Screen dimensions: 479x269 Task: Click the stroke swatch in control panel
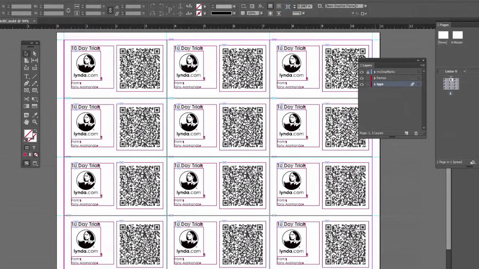click(x=199, y=13)
